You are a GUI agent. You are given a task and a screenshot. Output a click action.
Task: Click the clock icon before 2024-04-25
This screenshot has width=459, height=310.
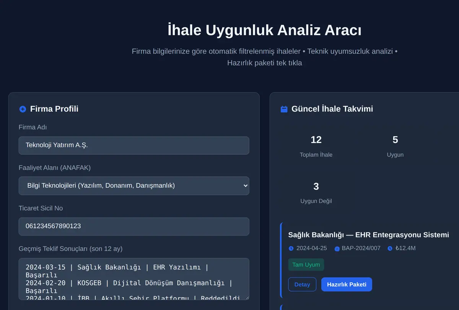pos(291,248)
